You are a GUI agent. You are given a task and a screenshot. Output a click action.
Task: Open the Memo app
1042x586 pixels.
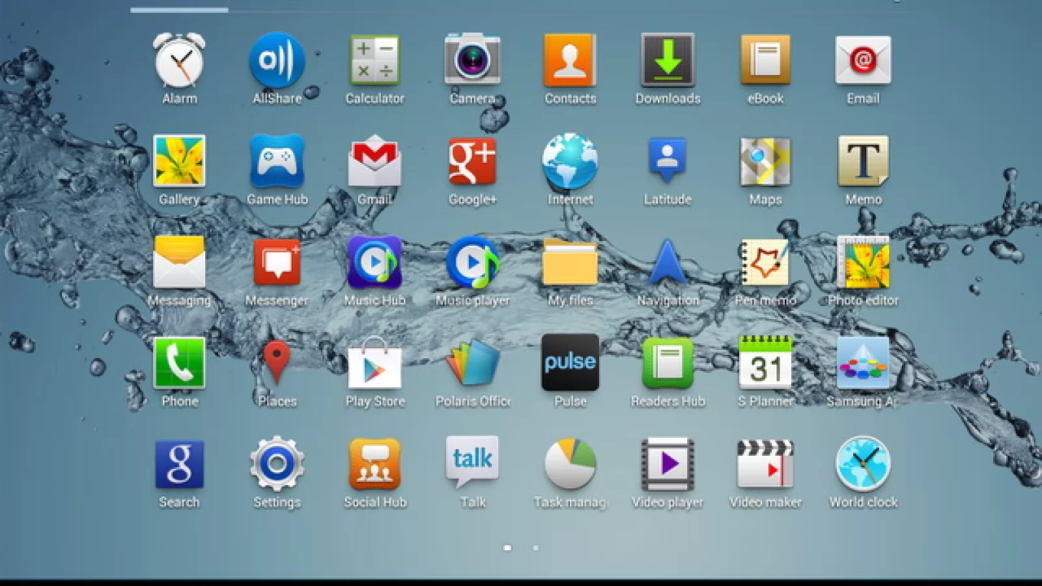863,161
